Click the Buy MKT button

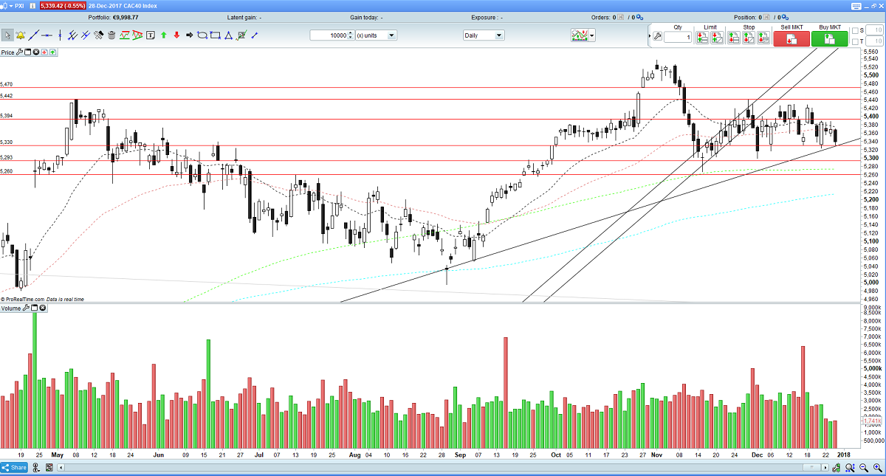(829, 39)
